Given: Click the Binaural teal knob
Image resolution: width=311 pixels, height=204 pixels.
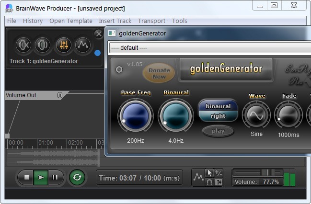Looking at the screenshot, I should 176,116.
